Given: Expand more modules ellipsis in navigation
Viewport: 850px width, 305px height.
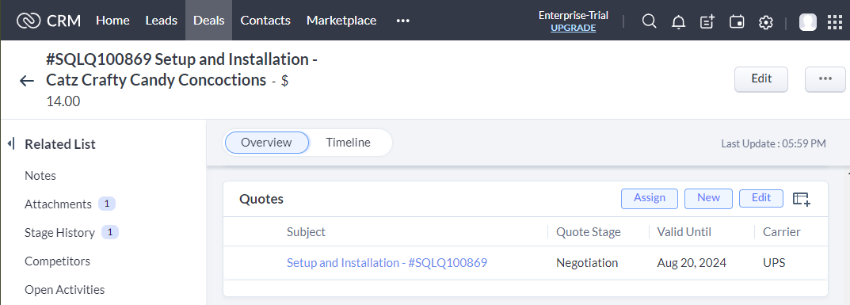Looking at the screenshot, I should pos(402,21).
